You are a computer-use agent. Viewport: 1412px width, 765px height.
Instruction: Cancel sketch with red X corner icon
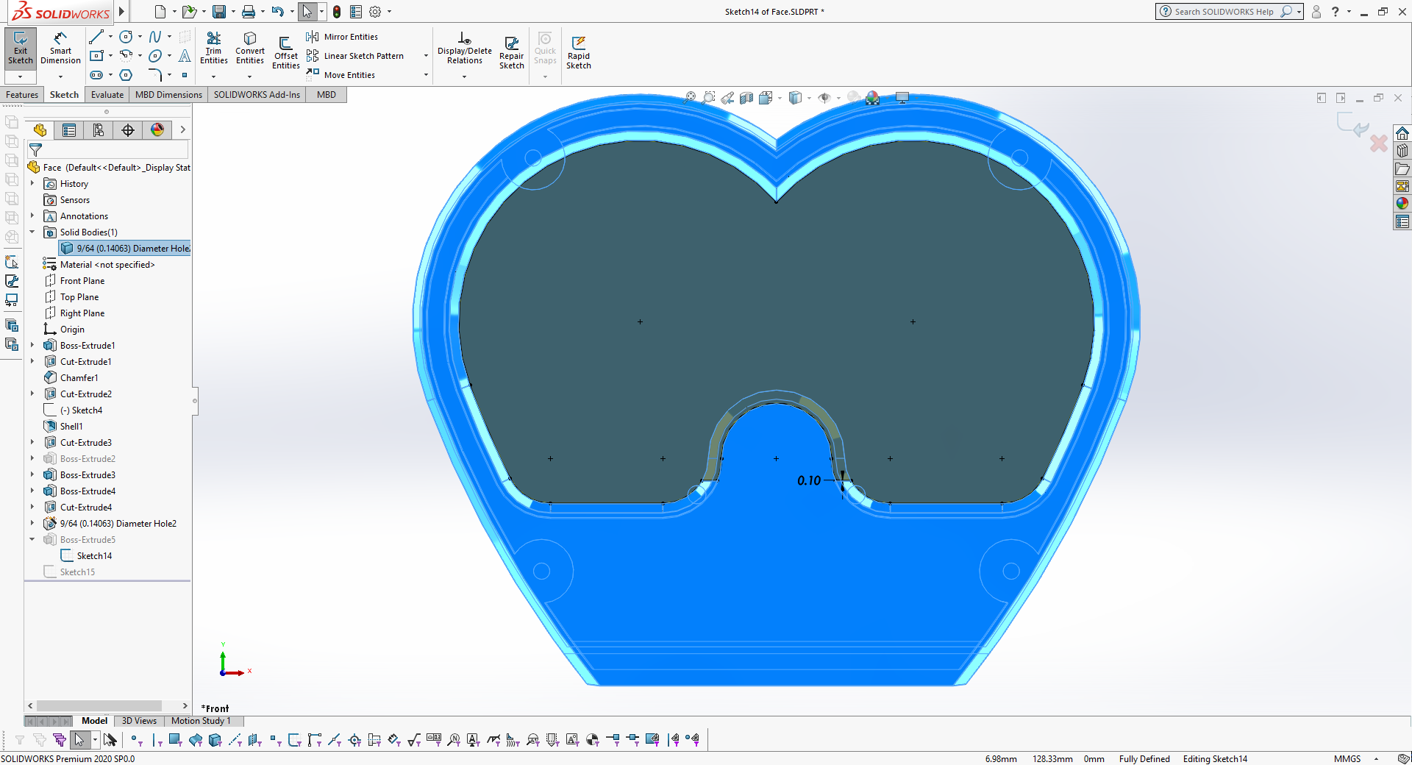(x=1379, y=143)
